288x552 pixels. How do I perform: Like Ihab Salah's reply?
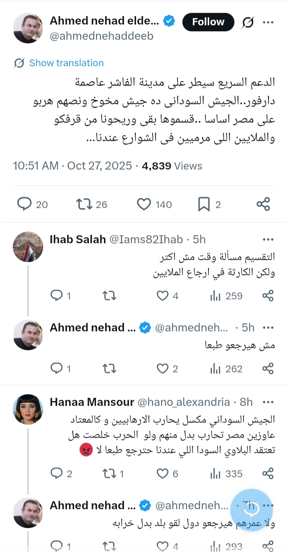coord(162,296)
